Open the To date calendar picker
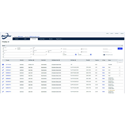 tap(91, 55)
